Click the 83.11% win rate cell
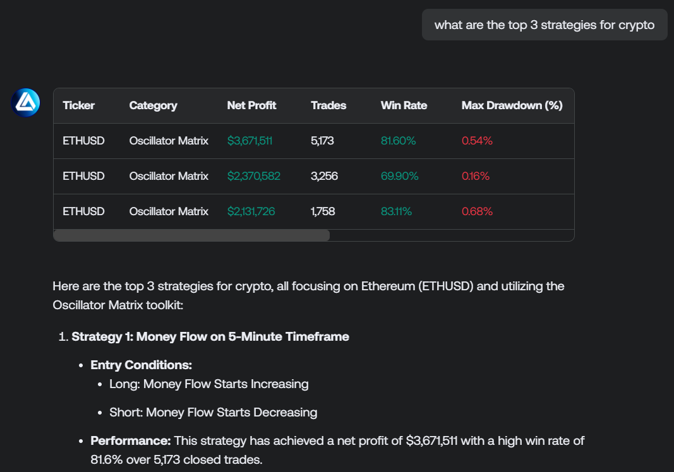674x472 pixels. click(x=396, y=211)
